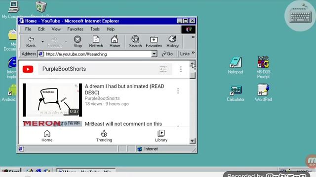
Task: Select the WordPad desktop shortcut
Action: point(263,93)
